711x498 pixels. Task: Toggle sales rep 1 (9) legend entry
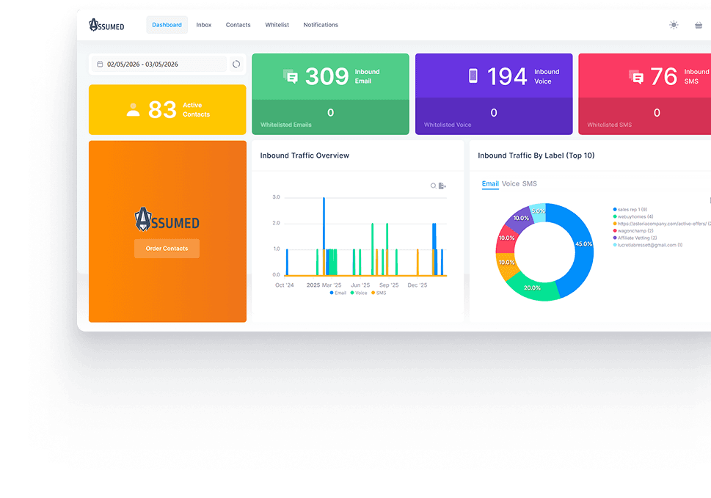[x=630, y=209]
